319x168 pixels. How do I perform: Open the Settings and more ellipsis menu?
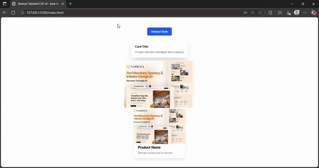point(305,13)
